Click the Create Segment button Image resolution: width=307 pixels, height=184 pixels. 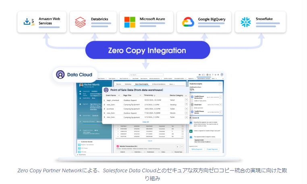point(212,149)
